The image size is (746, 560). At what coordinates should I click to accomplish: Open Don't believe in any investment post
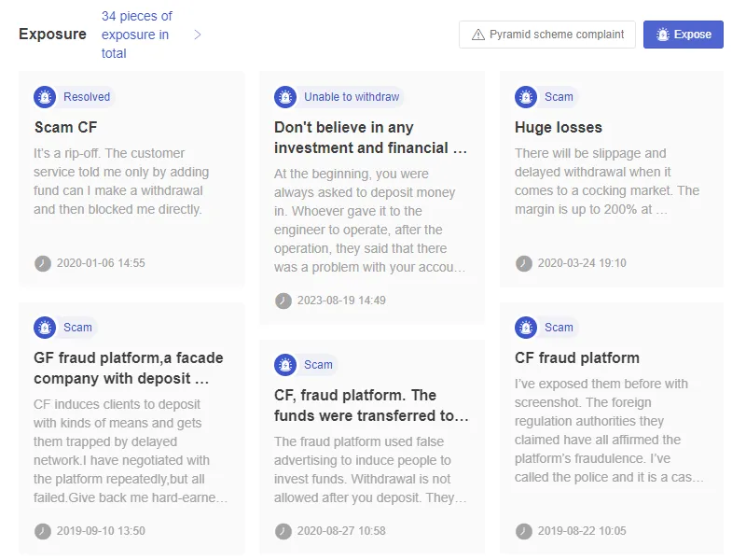(x=370, y=137)
